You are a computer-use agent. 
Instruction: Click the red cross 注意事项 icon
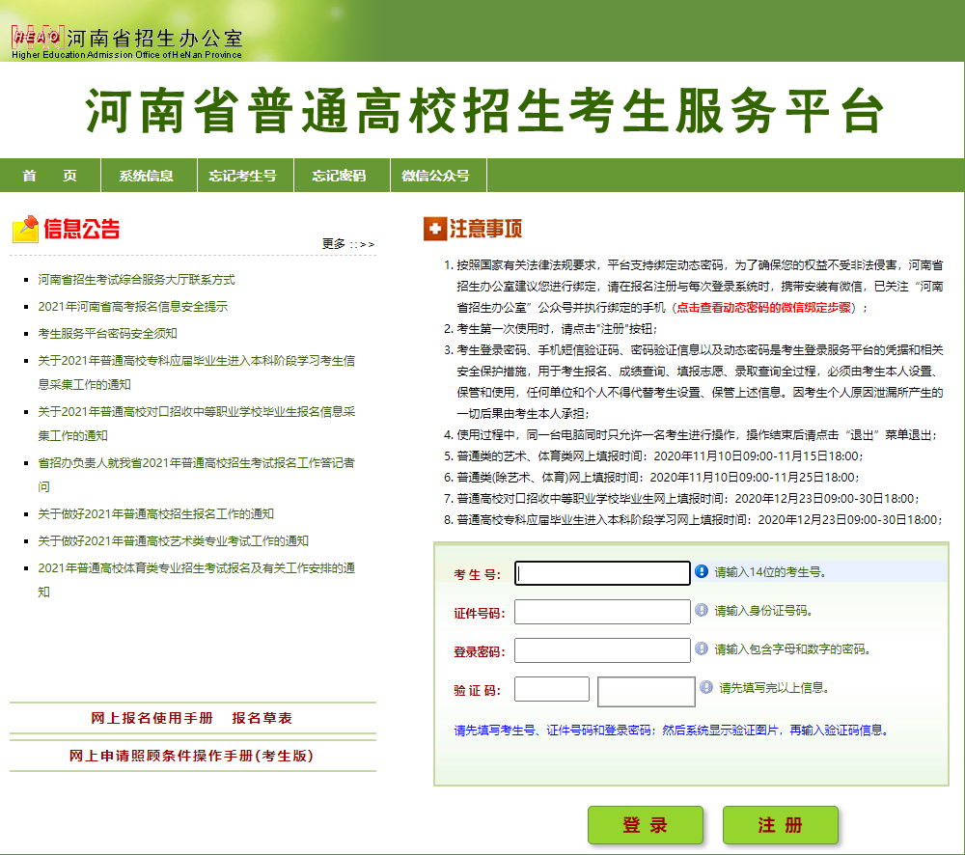tap(435, 230)
